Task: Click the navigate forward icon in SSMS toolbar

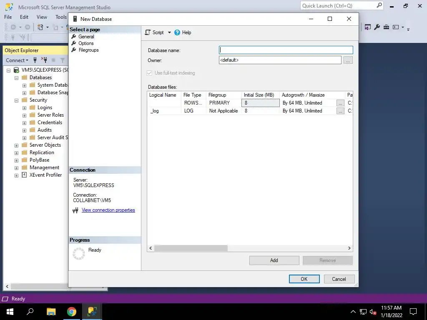Action: coord(27,27)
